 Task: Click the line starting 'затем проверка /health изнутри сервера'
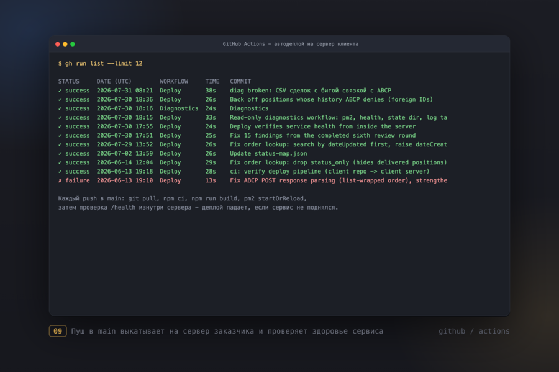pyautogui.click(x=198, y=208)
